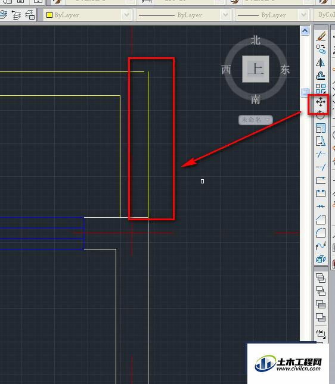Select the Blend Curves spline tool
Viewport: 335px width, 384px height.
pyautogui.click(x=321, y=246)
